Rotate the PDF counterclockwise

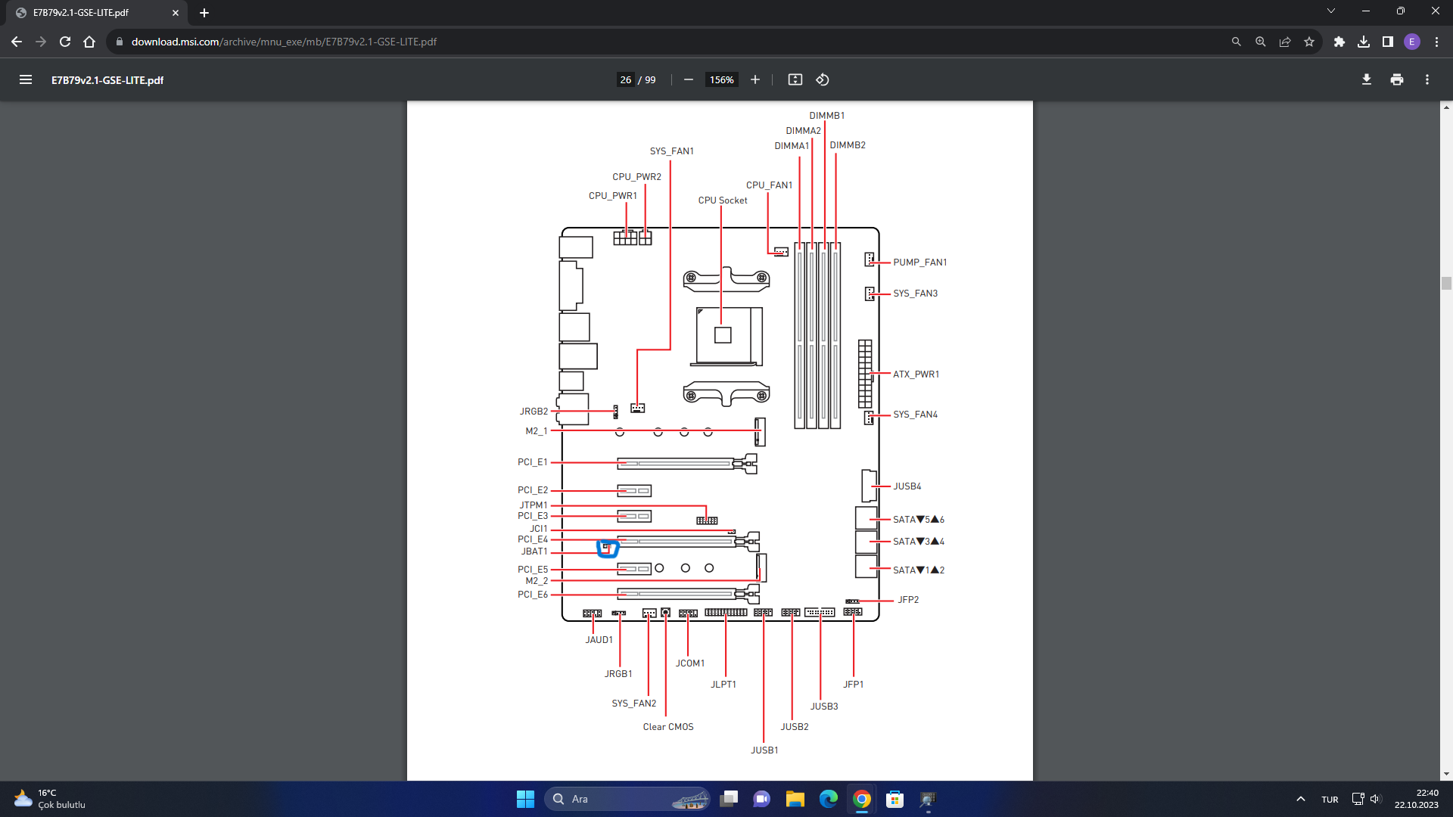823,79
